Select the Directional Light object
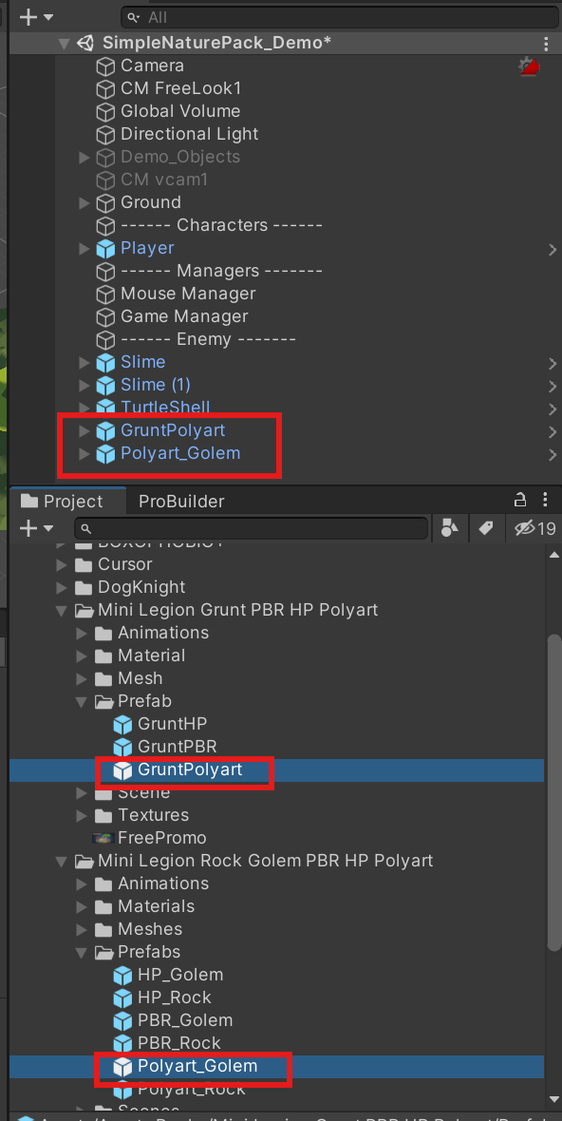562x1121 pixels. (x=189, y=134)
